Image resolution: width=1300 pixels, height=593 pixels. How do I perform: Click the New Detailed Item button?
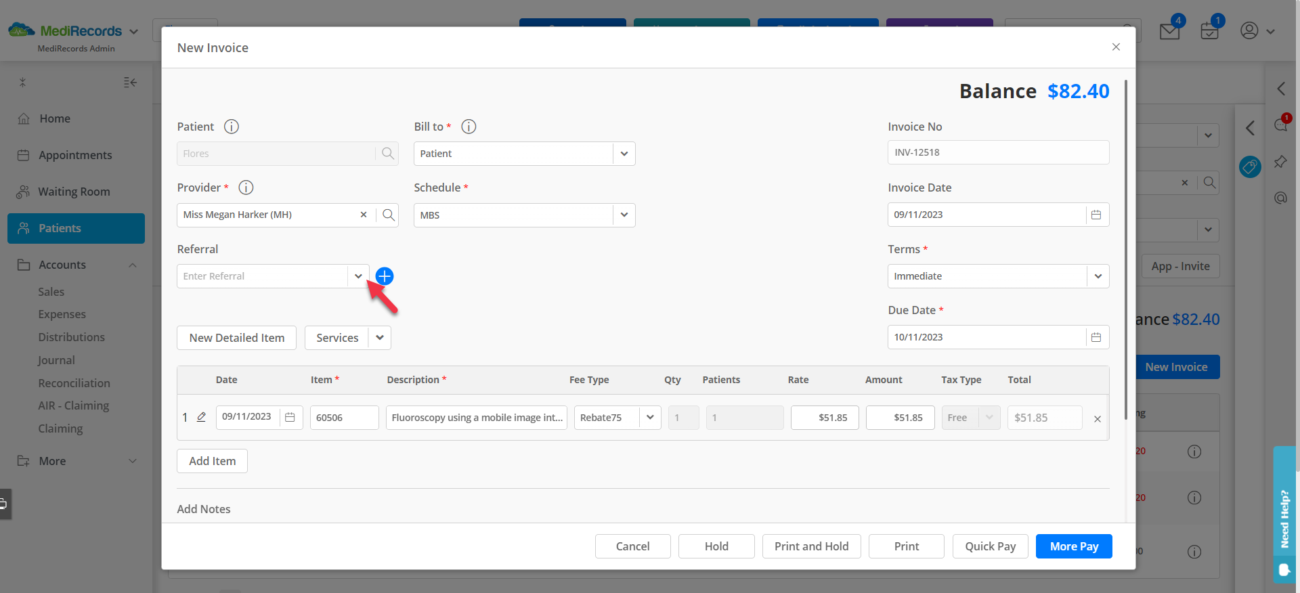[237, 338]
